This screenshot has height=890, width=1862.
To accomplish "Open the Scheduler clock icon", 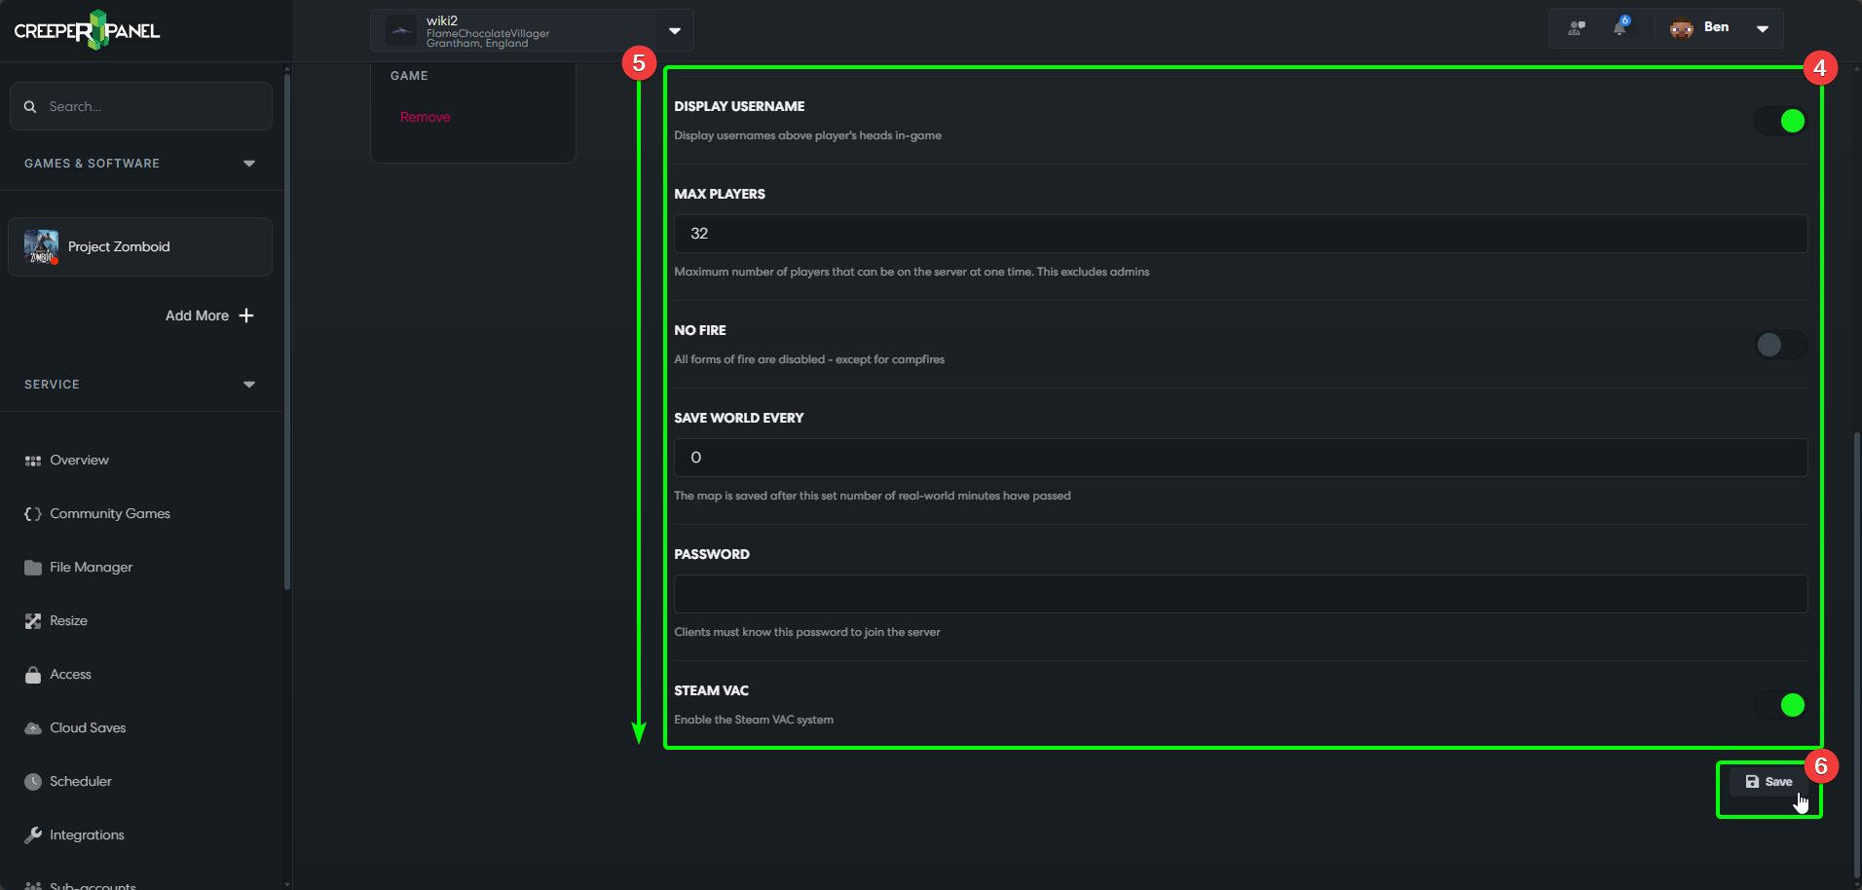I will 32,781.
